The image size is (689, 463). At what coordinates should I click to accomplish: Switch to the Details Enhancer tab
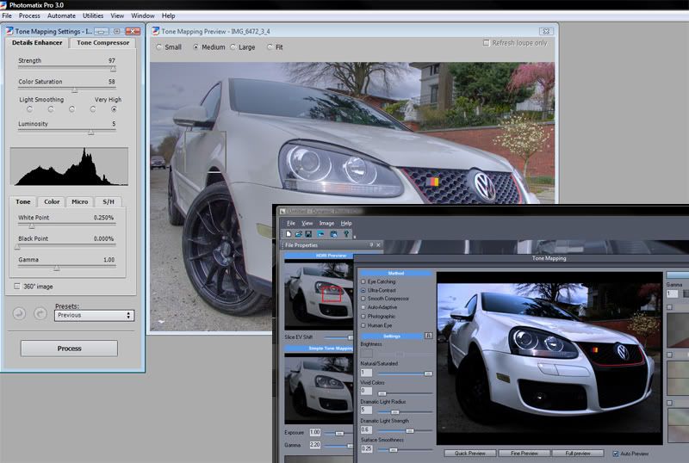[x=37, y=43]
